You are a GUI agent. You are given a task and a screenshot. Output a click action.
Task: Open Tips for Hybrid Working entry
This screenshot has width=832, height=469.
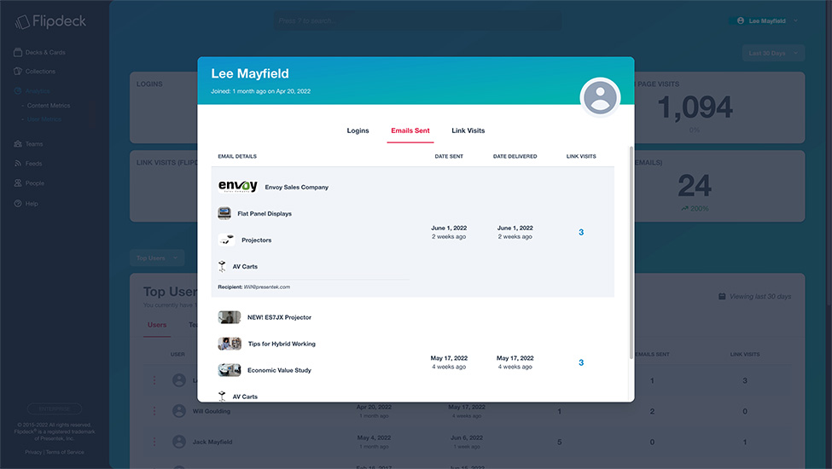click(x=282, y=344)
